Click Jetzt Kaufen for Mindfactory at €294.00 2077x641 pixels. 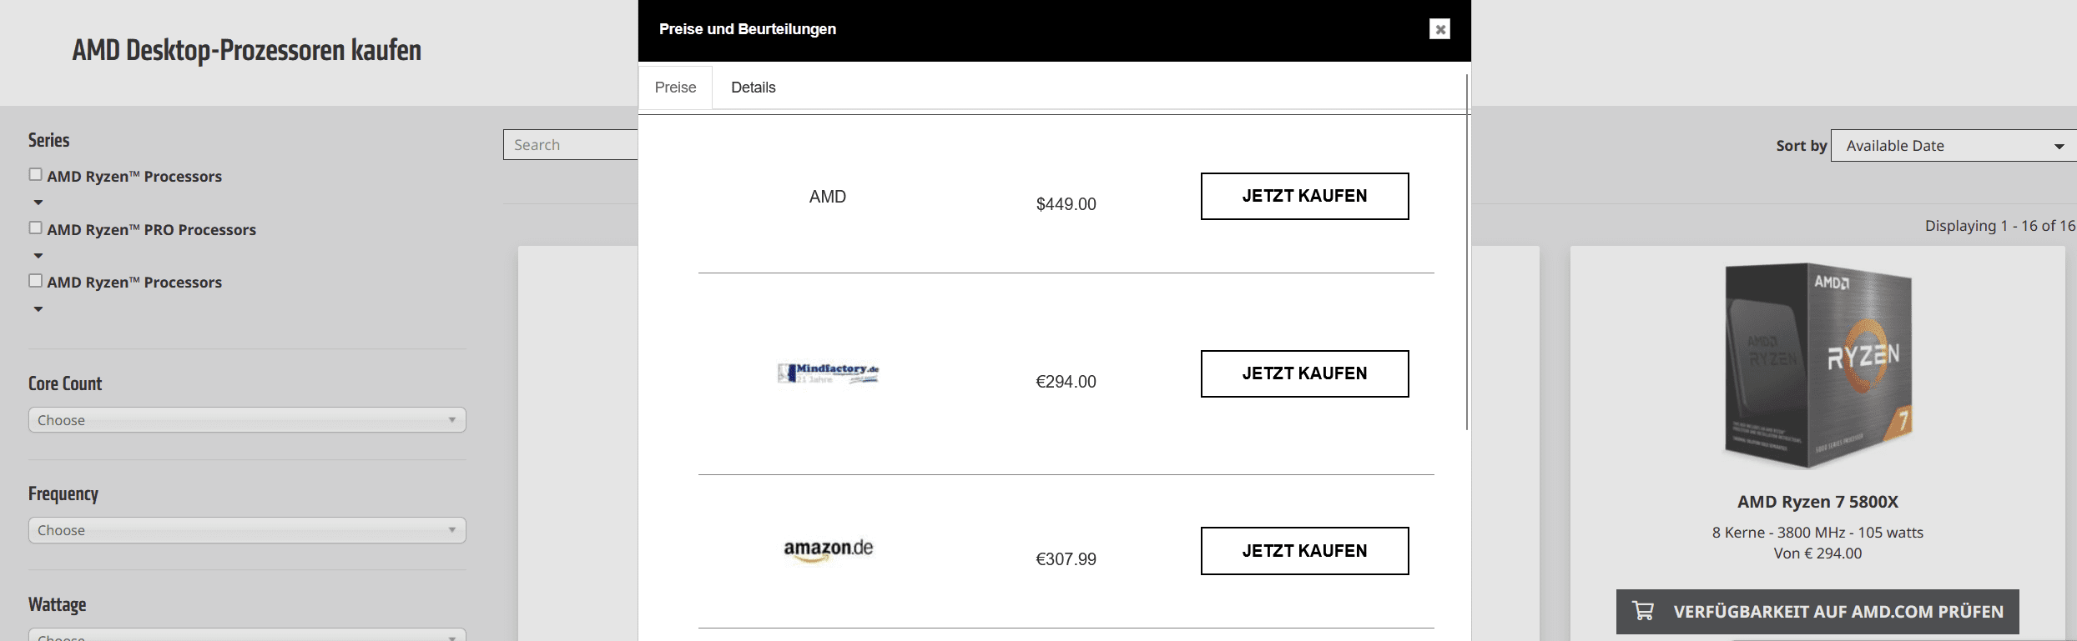point(1304,373)
